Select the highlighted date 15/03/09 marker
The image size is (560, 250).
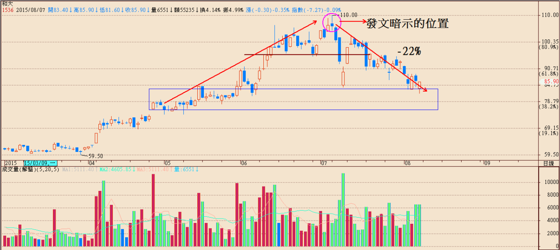point(39,163)
